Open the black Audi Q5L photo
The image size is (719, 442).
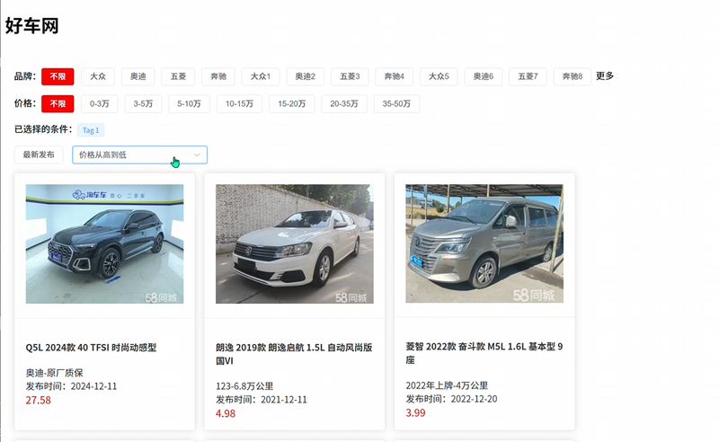click(104, 244)
